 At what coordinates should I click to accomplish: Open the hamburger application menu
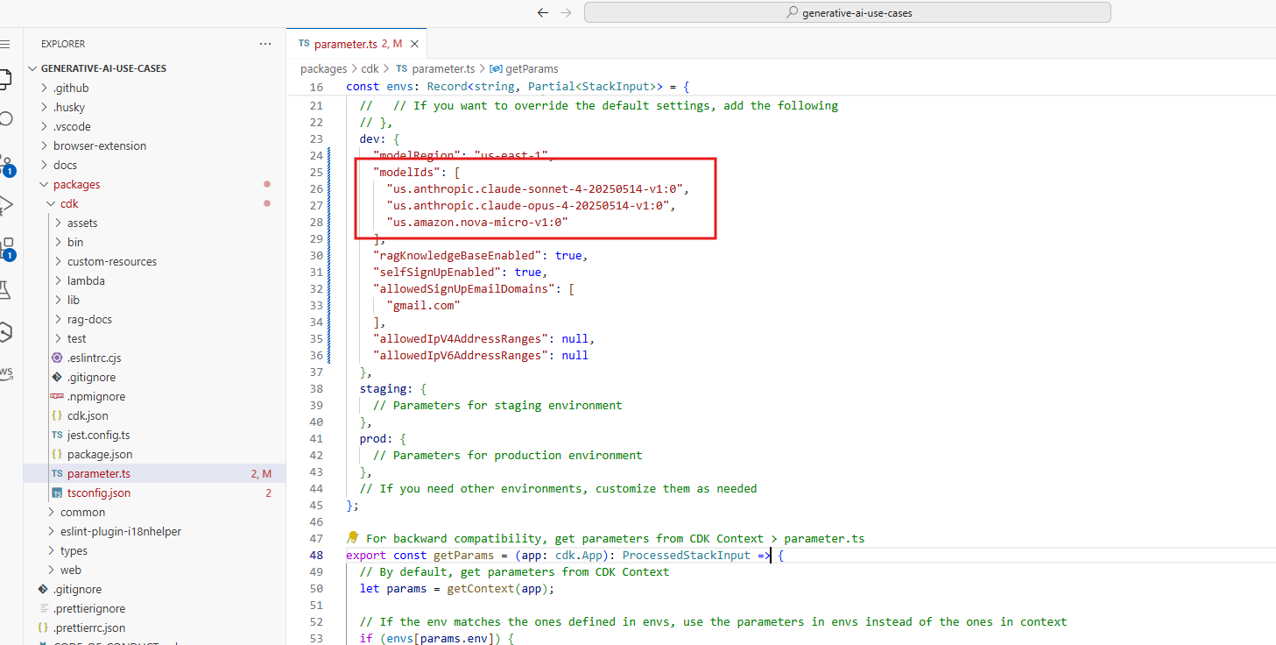pyautogui.click(x=4, y=44)
